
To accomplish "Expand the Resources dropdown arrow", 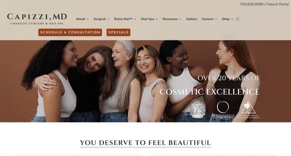I will tap(180, 19).
